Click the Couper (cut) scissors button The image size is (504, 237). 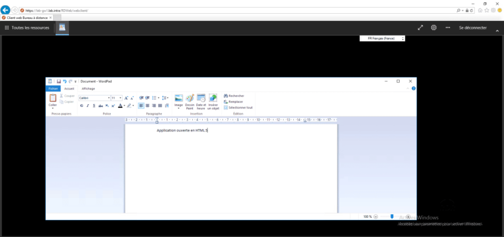click(67, 96)
